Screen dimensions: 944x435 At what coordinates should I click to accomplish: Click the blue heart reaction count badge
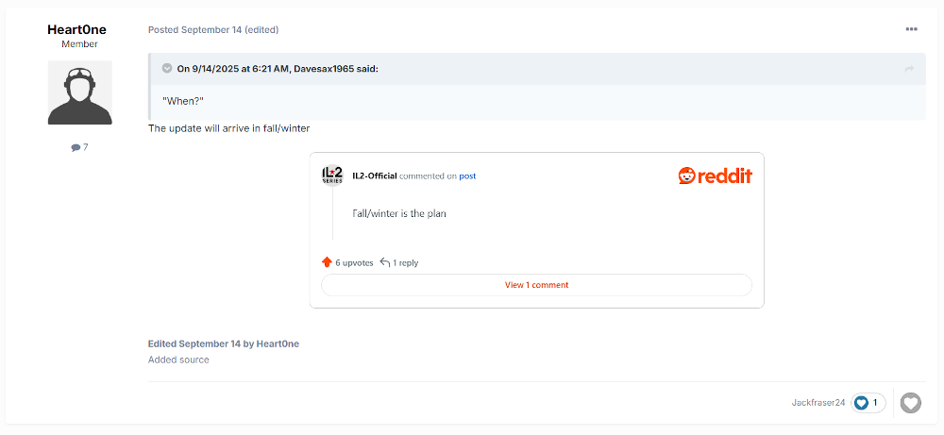point(868,403)
